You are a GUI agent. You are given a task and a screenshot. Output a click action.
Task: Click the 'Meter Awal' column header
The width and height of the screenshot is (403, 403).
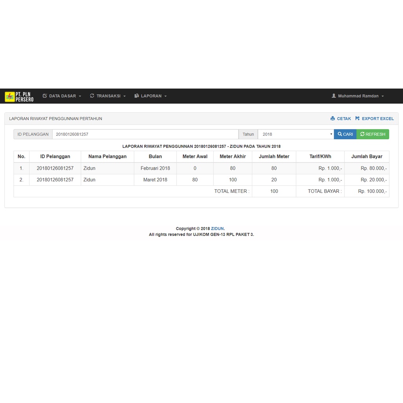click(x=195, y=157)
